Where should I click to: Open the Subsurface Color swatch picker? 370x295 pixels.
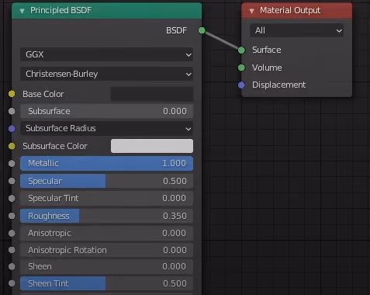coord(152,146)
